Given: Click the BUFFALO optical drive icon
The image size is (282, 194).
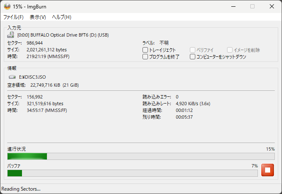Looking at the screenshot, I should point(11,35).
